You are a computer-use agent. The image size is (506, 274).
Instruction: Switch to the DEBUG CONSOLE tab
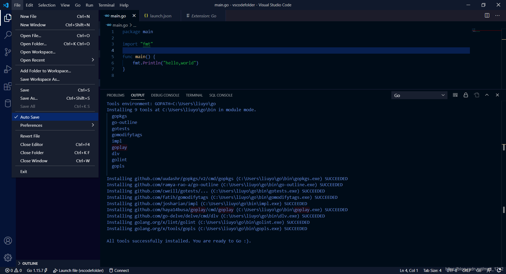pos(165,95)
